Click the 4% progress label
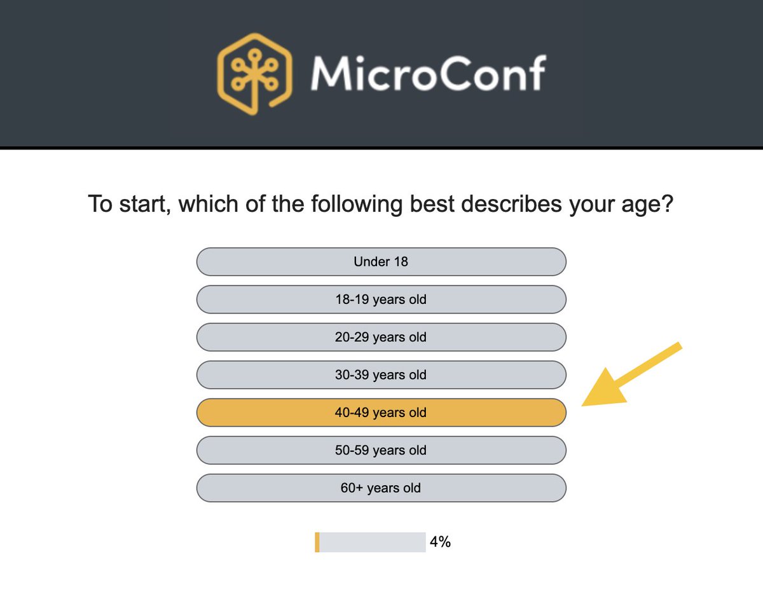The image size is (763, 590). pos(440,542)
